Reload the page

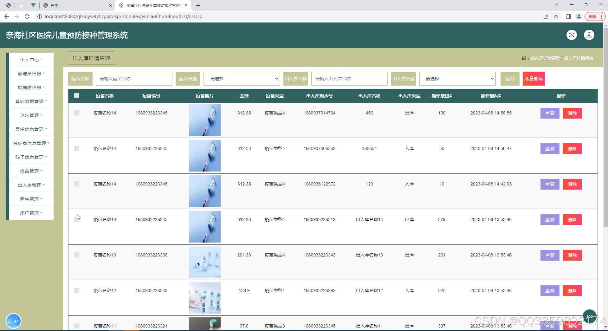[27, 16]
